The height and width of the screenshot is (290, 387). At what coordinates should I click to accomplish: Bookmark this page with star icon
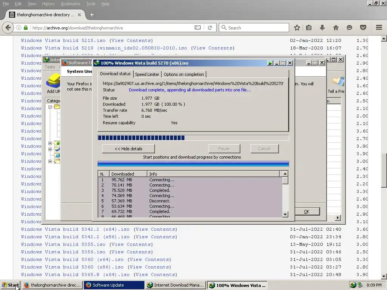coord(297,28)
